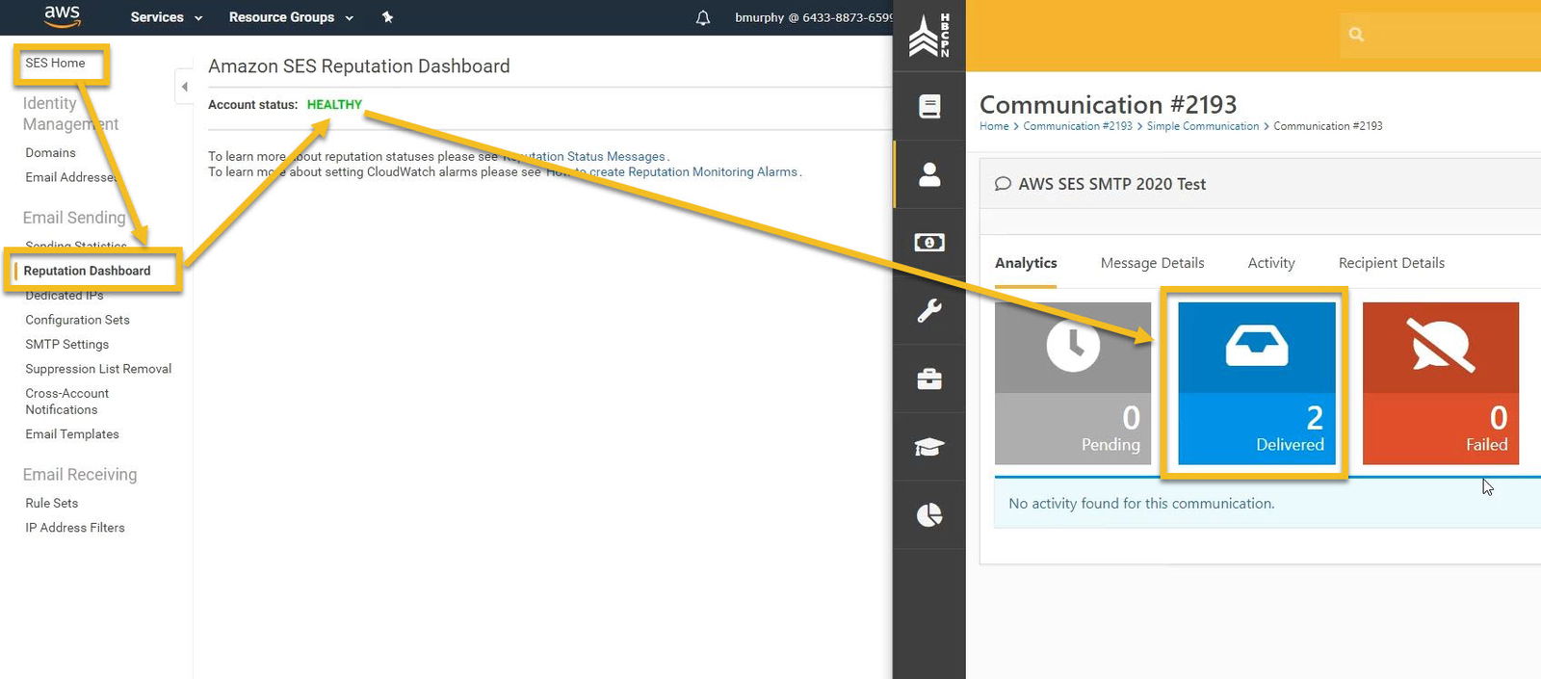Open the person icon in dark sidebar

coord(929,174)
